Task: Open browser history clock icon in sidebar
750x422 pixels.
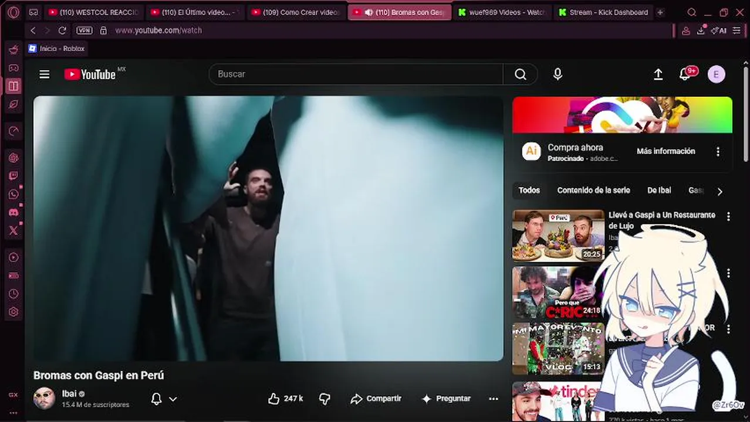Action: coord(13,294)
